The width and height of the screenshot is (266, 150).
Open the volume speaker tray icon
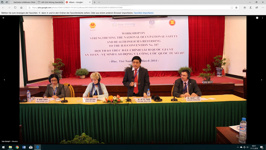click(x=248, y=147)
